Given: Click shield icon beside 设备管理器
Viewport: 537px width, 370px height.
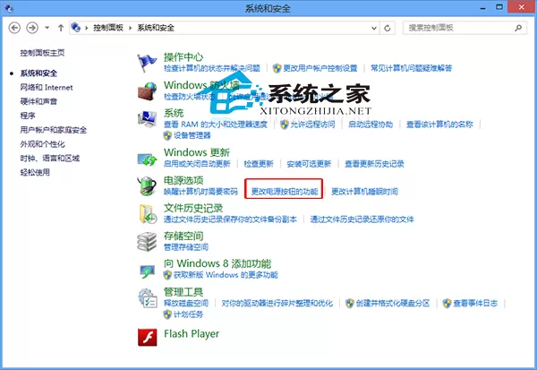Looking at the screenshot, I should click(167, 135).
